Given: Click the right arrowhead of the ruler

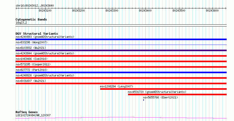Looking at the screenshot, I should (x=226, y=8).
